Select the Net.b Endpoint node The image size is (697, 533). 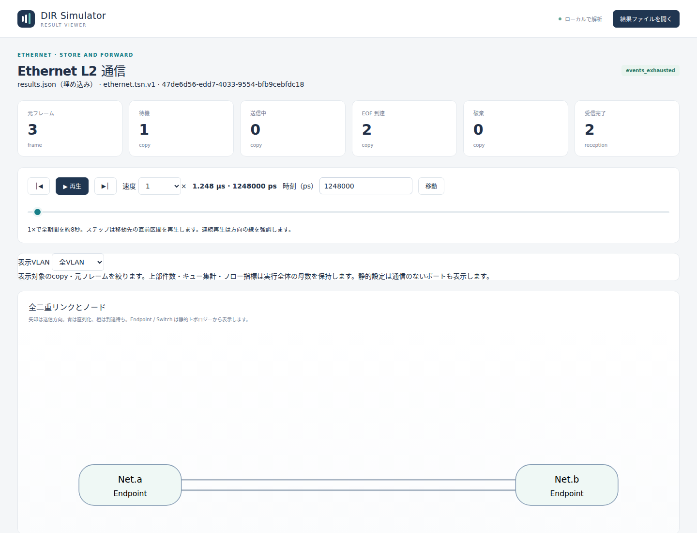[x=567, y=485]
